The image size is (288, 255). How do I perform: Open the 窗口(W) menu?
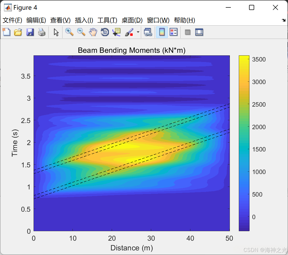(158, 20)
